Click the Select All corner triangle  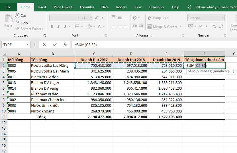(x=4, y=54)
